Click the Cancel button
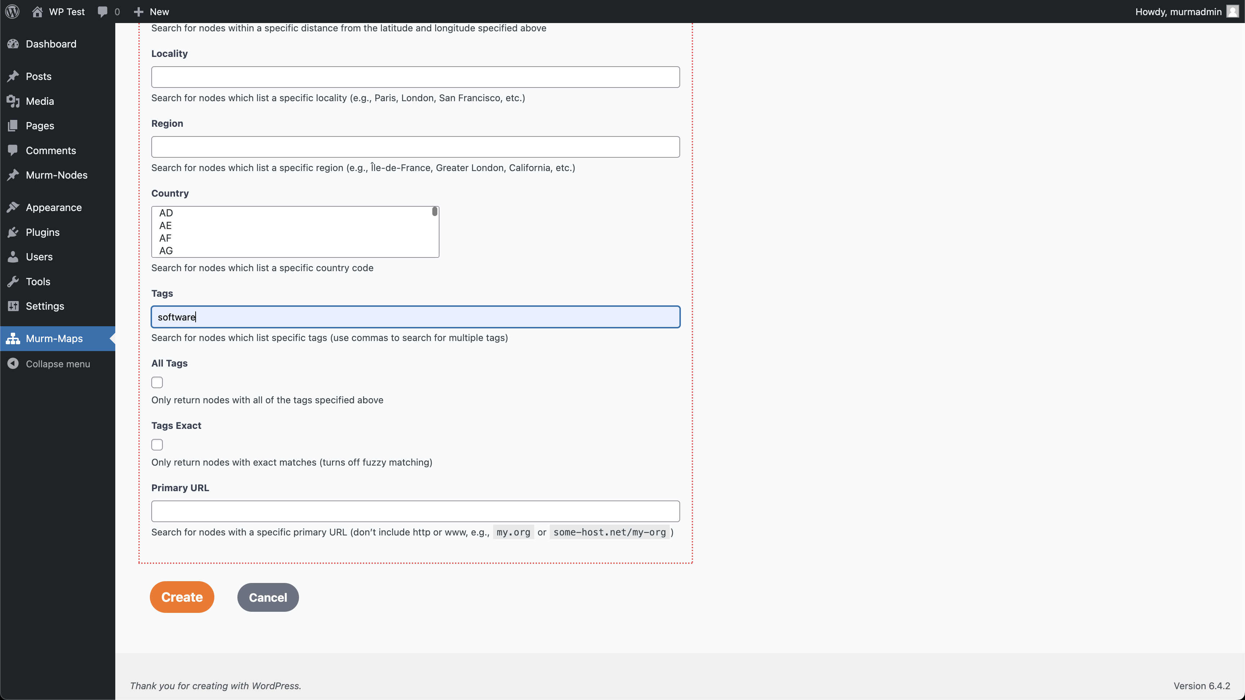Image resolution: width=1245 pixels, height=700 pixels. [x=268, y=597]
